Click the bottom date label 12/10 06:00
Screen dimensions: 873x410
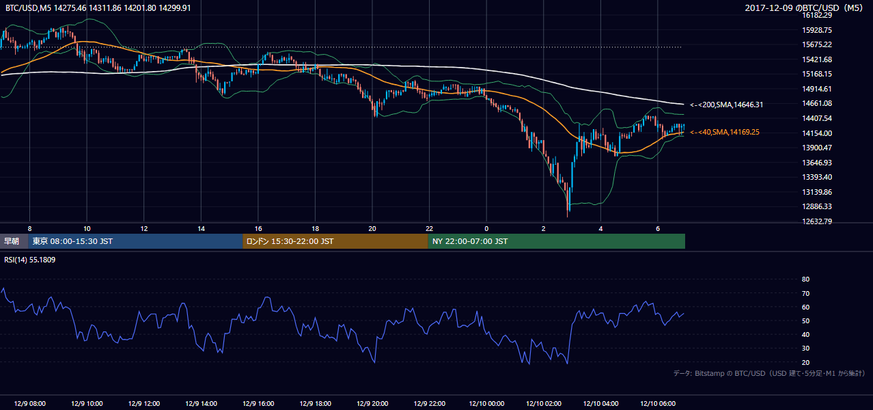click(658, 404)
